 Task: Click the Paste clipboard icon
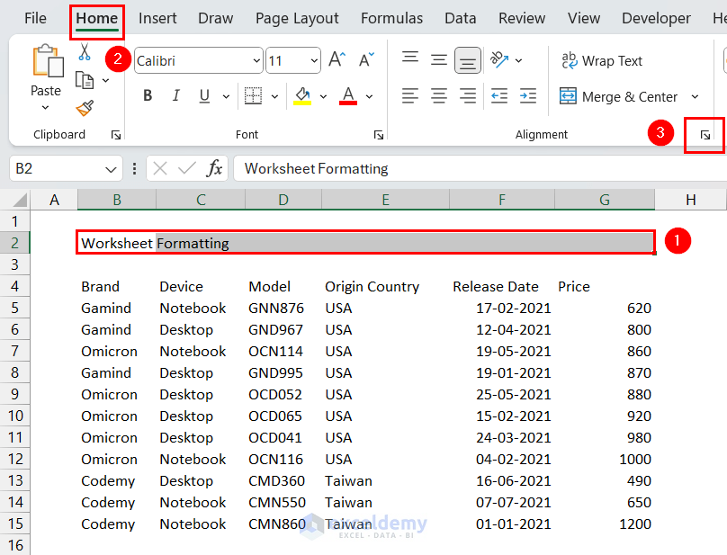point(45,63)
